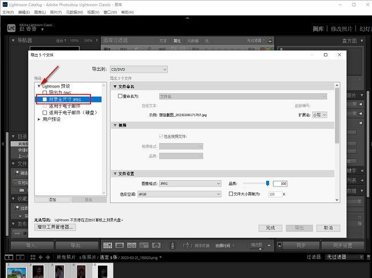The image size is (372, 278).
Task: Open the 文件(F) menu
Action: pos(8,11)
